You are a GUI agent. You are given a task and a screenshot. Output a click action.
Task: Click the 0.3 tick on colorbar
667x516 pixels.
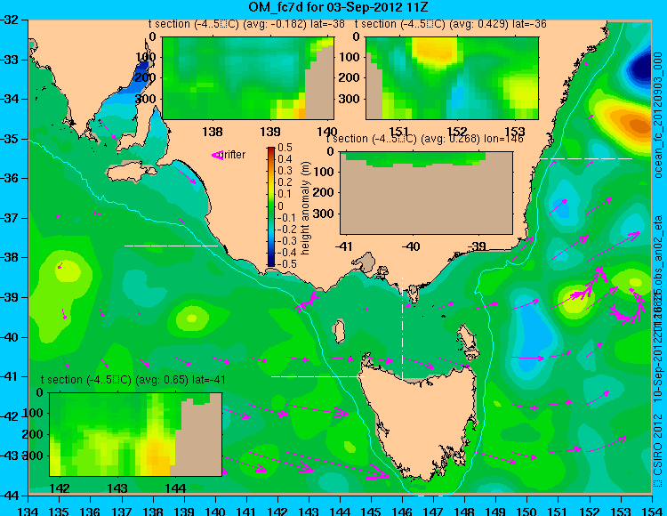285,171
